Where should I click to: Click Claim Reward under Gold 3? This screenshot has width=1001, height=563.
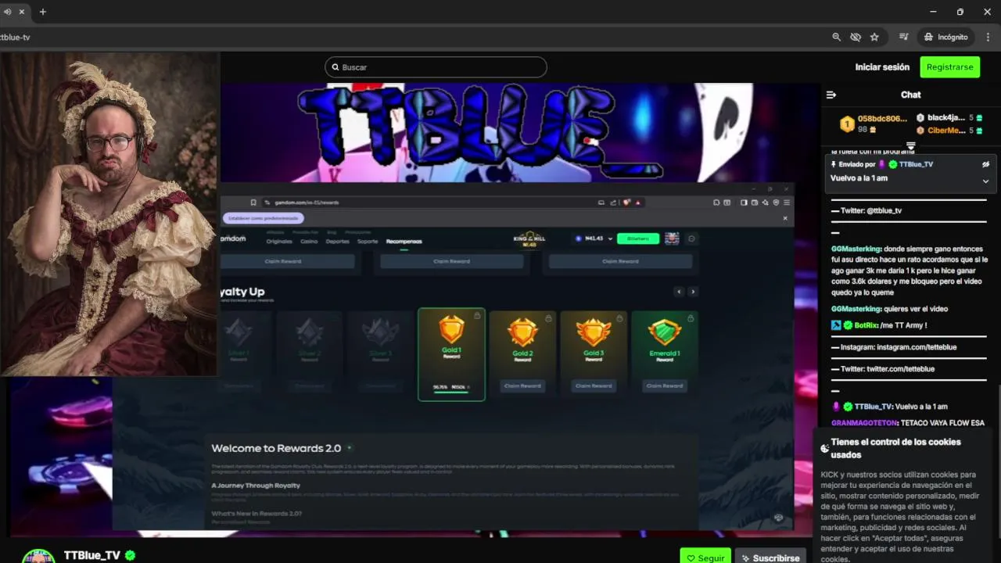[x=594, y=385]
